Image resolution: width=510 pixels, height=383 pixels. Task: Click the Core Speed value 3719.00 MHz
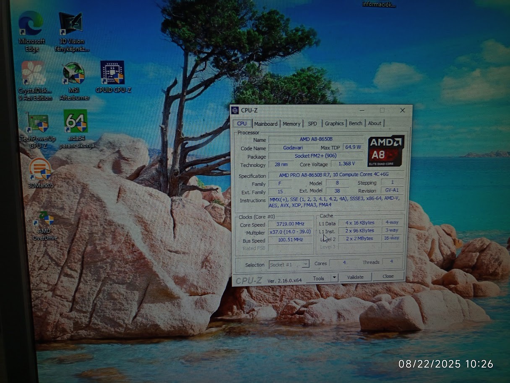coord(290,224)
